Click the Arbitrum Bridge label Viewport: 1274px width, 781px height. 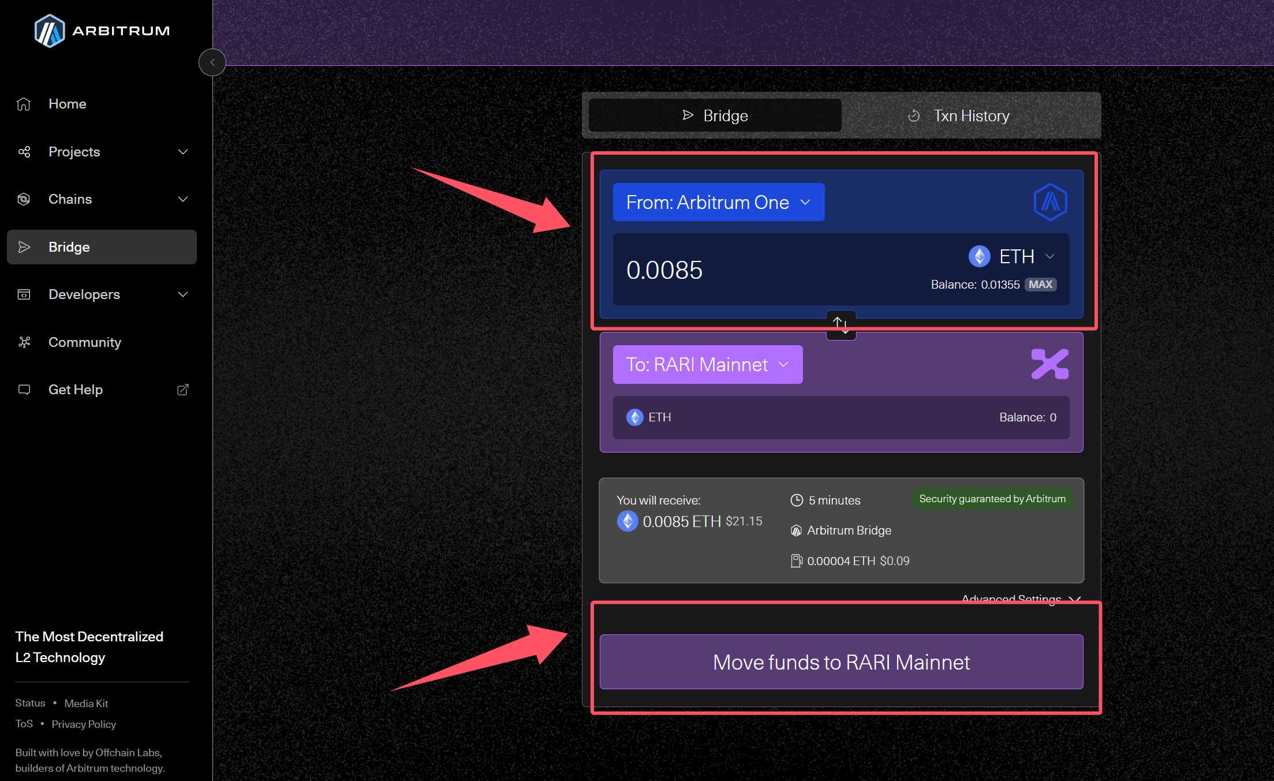pyautogui.click(x=849, y=530)
